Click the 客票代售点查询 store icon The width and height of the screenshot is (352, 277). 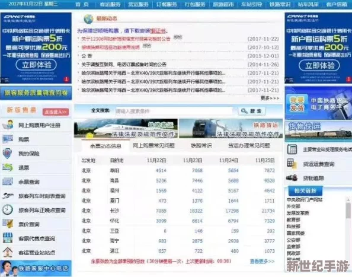pos(8,238)
